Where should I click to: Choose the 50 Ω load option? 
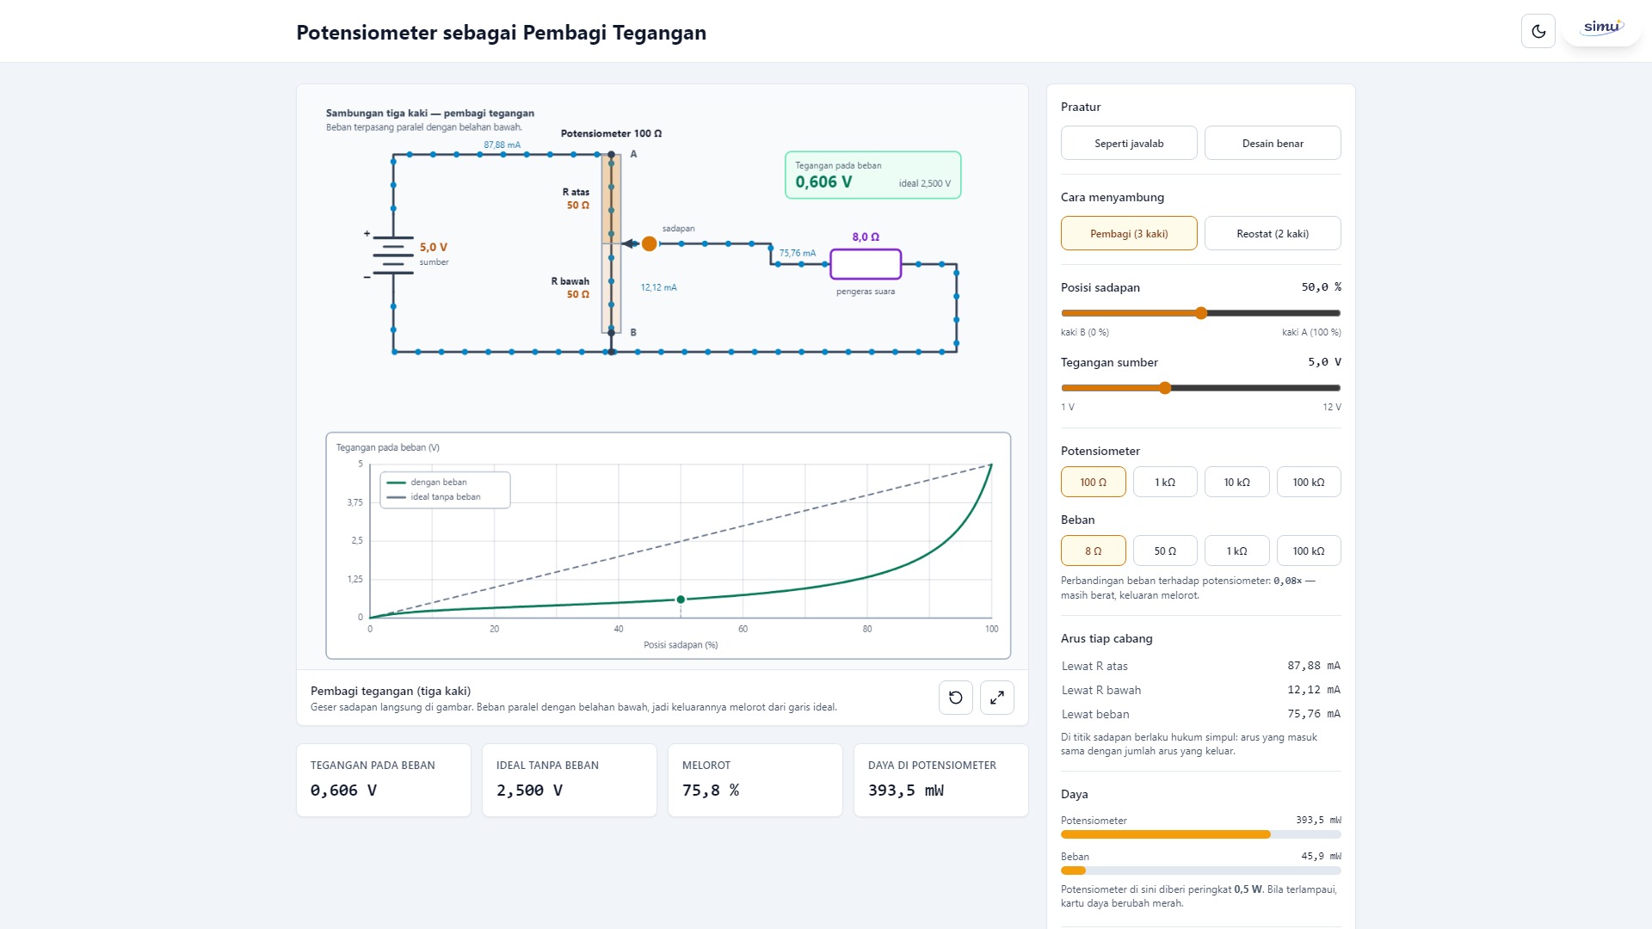pos(1165,551)
